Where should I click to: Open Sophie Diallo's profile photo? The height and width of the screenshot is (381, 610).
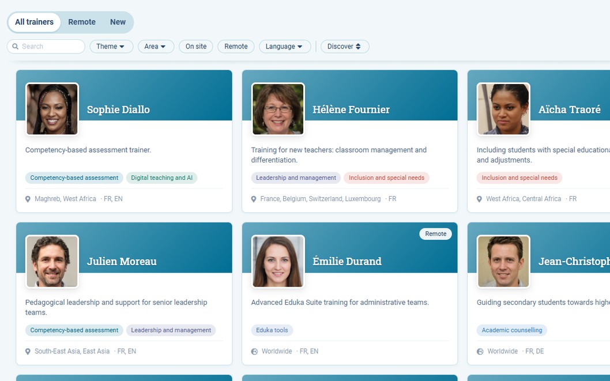pos(52,110)
